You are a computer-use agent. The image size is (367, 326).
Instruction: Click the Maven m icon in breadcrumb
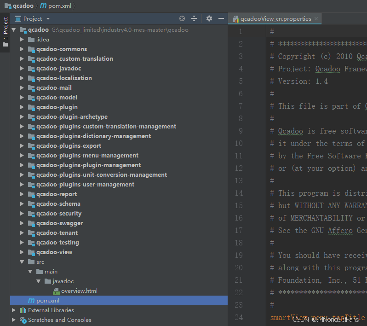click(x=43, y=6)
